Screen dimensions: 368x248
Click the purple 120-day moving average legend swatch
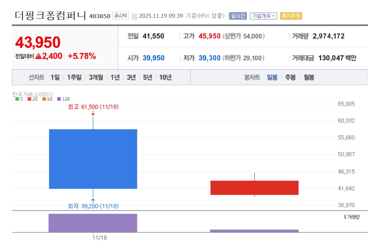click(59, 99)
